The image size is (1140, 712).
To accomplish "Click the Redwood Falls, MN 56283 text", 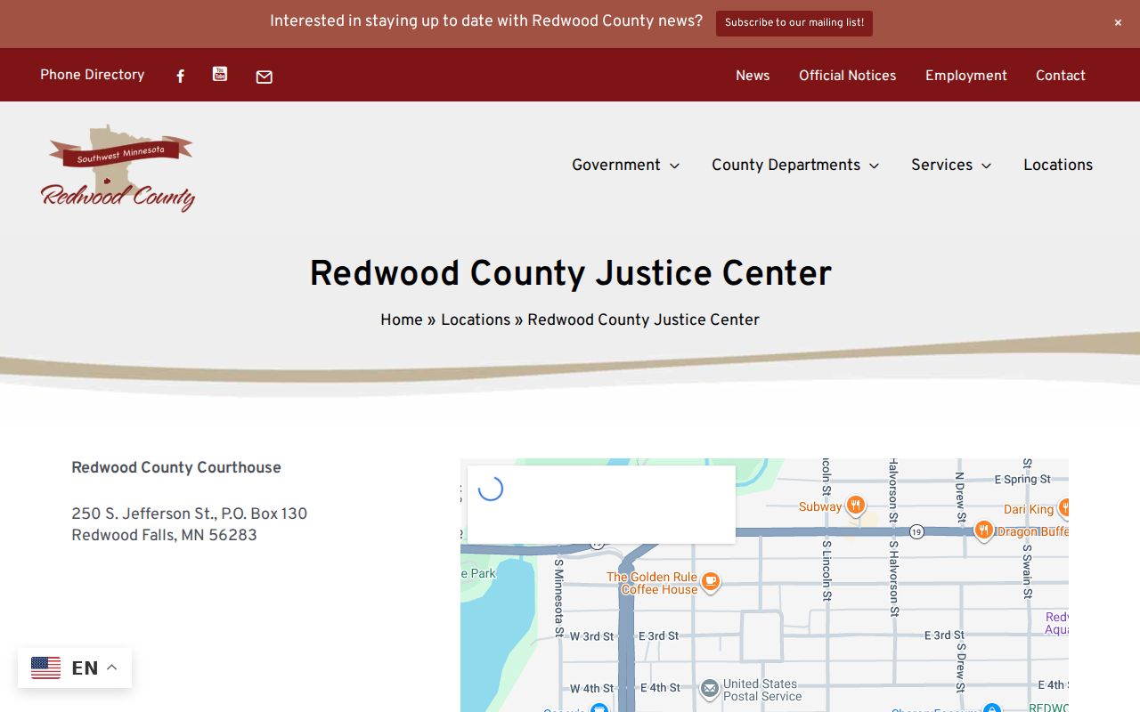I will point(164,536).
